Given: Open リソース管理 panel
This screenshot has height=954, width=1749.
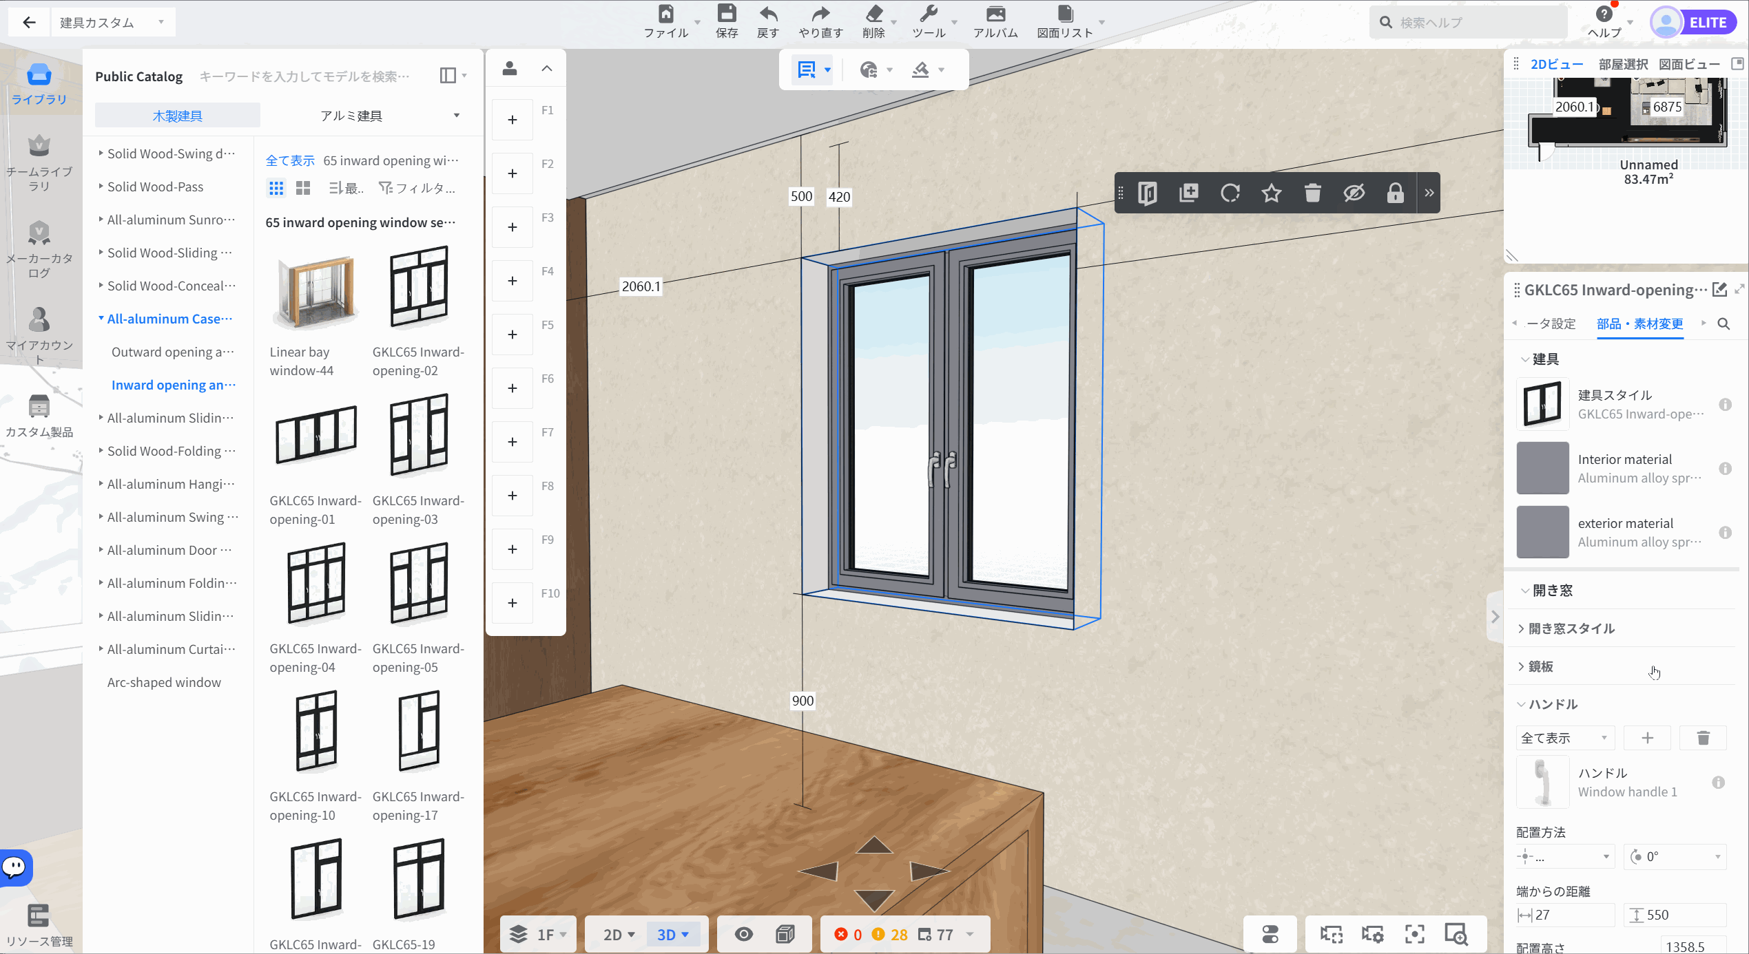Looking at the screenshot, I should click(x=39, y=926).
